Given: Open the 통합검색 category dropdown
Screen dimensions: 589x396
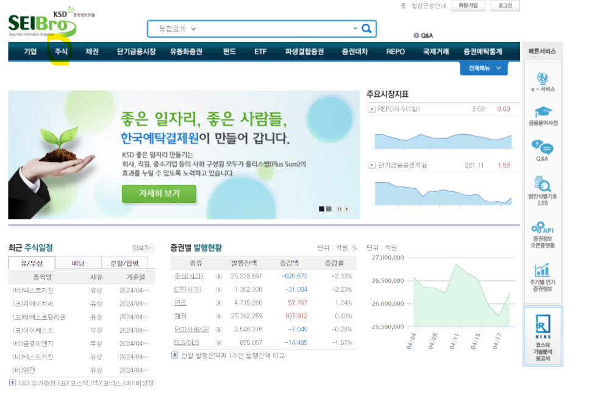Looking at the screenshot, I should 177,29.
